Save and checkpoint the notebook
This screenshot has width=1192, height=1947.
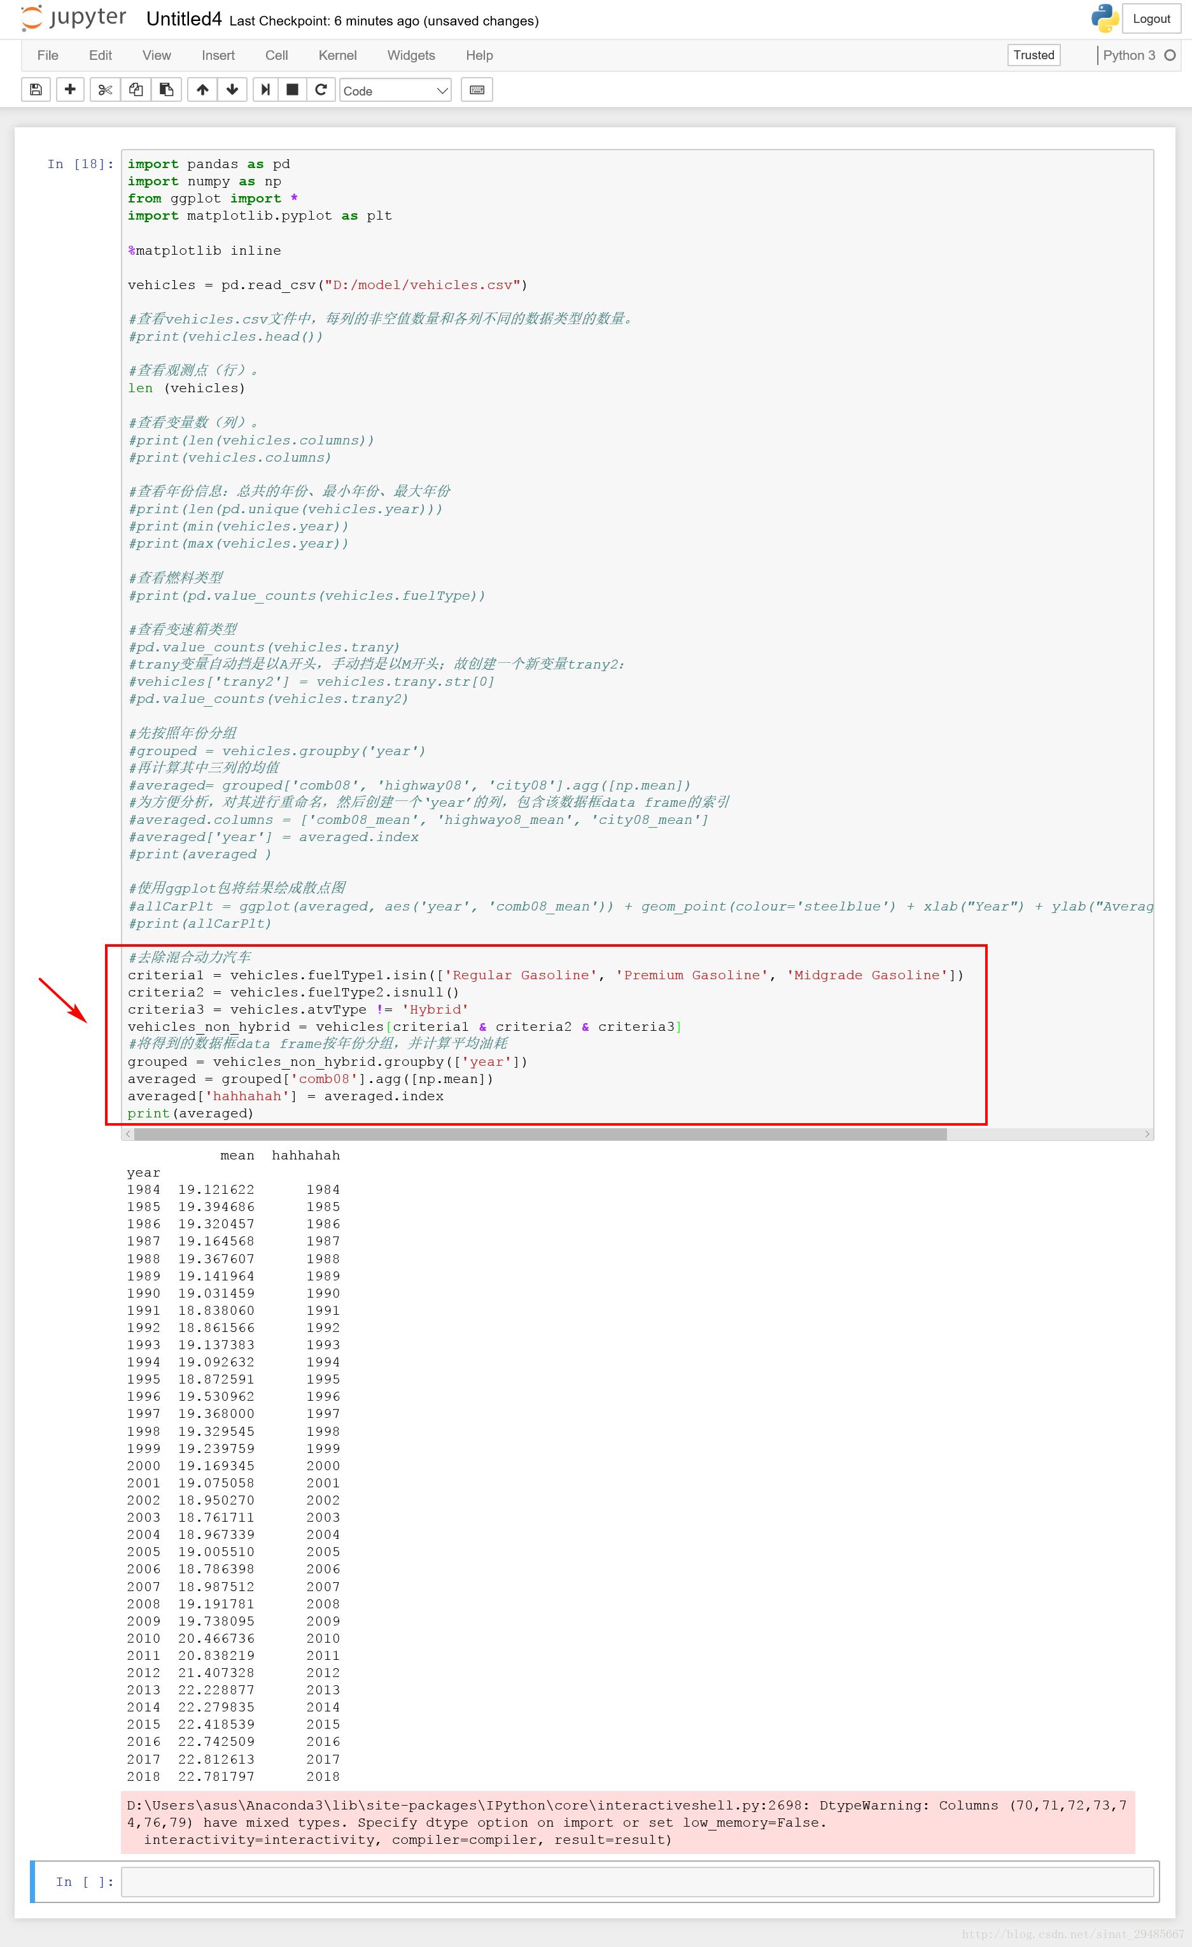coord(36,90)
